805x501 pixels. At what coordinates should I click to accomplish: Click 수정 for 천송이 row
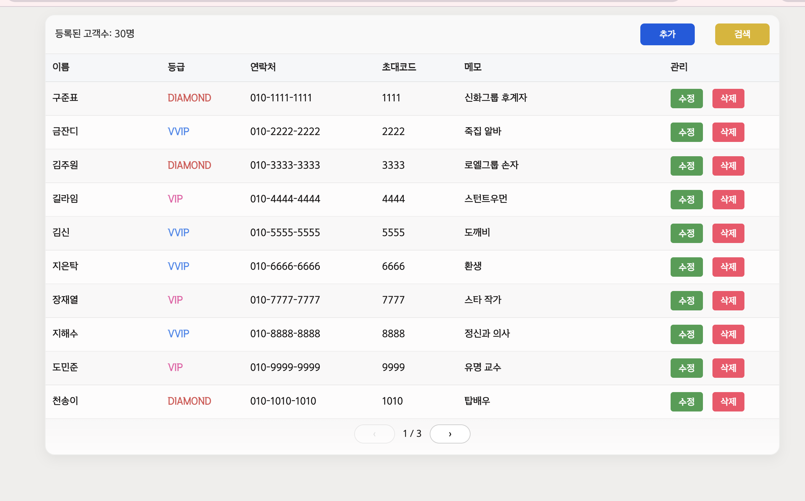[686, 402]
